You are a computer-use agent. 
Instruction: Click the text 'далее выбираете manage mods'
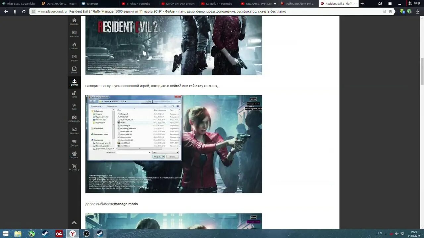pyautogui.click(x=112, y=204)
